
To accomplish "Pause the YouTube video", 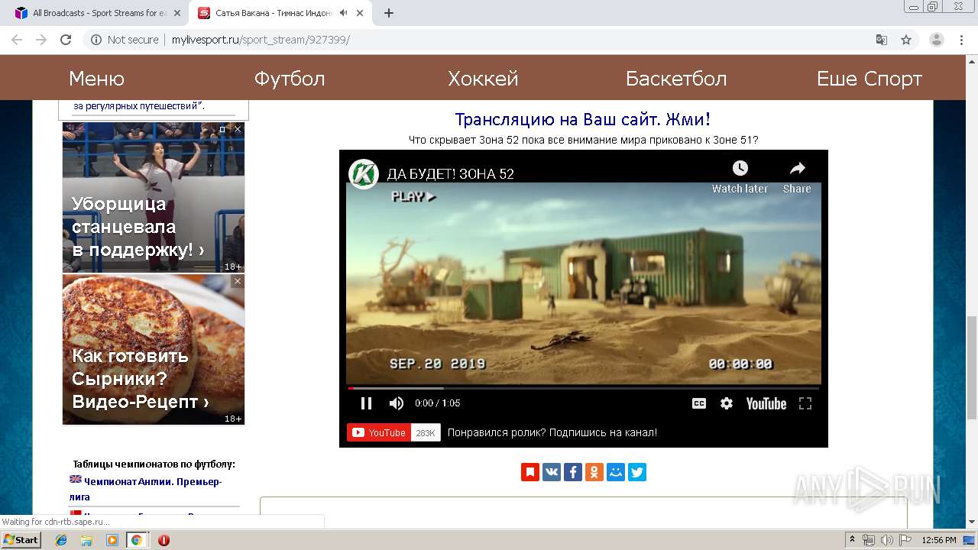I will (366, 403).
